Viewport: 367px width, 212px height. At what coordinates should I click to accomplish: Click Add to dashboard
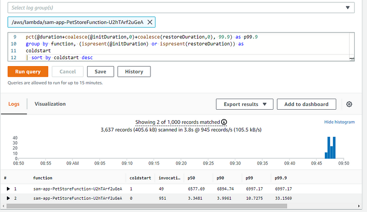306,104
